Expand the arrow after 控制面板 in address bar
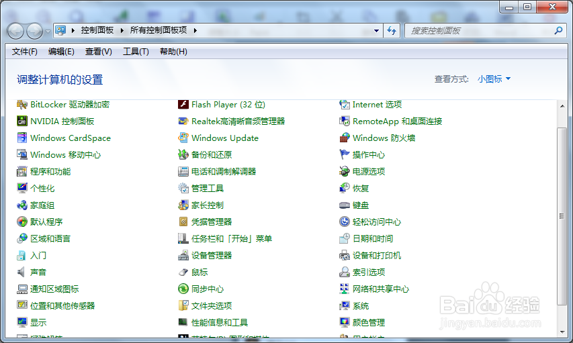Image resolution: width=573 pixels, height=343 pixels. click(122, 30)
